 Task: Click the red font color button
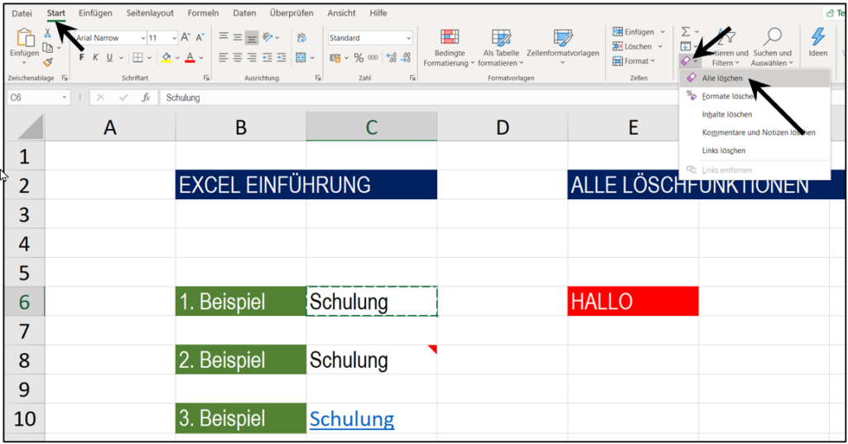190,58
